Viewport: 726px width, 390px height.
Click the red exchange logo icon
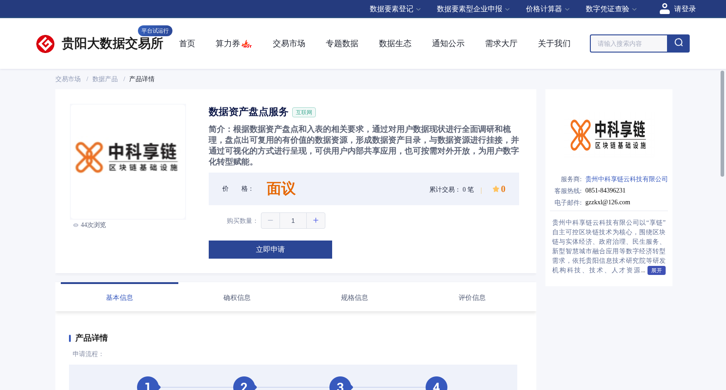(x=45, y=44)
